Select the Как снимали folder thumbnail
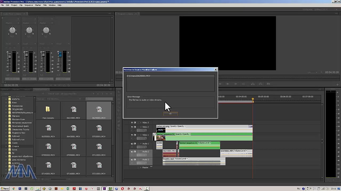Screen dimensions: 341x191 [x=48, y=111]
